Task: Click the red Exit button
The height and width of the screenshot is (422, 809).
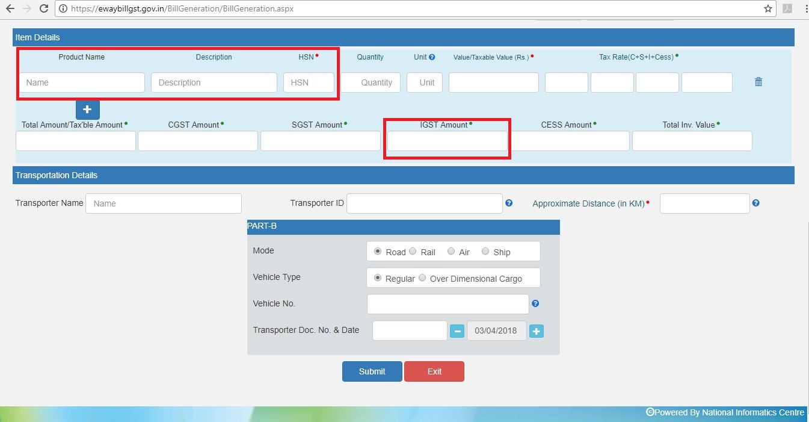Action: point(434,371)
